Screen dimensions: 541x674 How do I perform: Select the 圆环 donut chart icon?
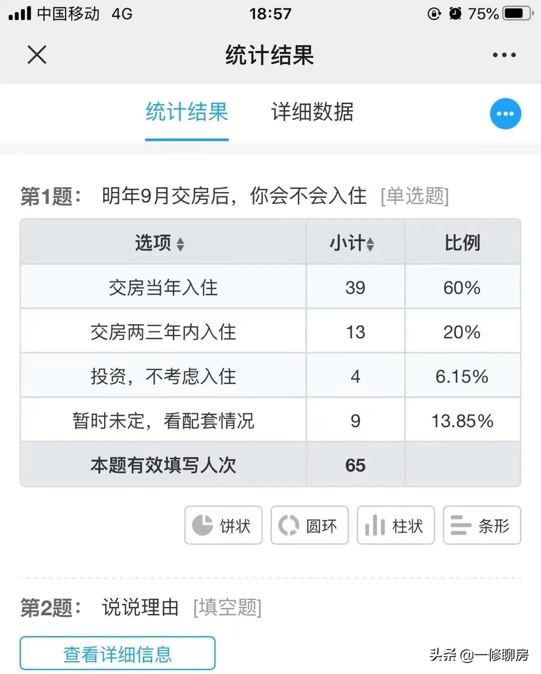(309, 526)
